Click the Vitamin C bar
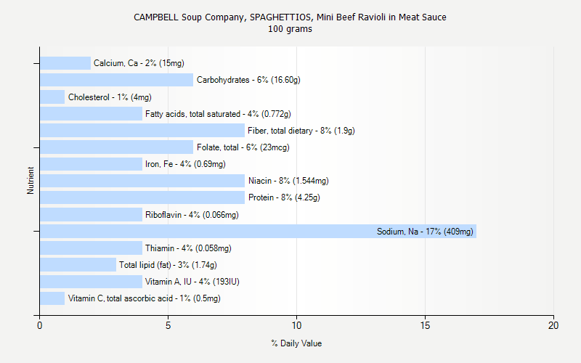 pyautogui.click(x=52, y=298)
